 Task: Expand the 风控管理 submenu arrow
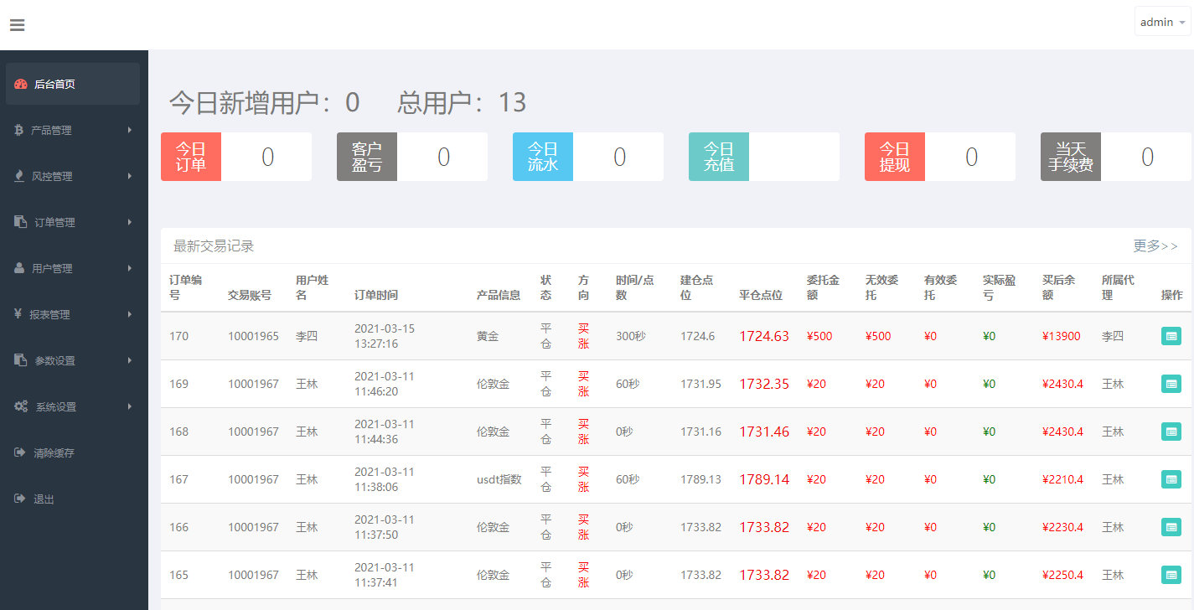coord(130,176)
